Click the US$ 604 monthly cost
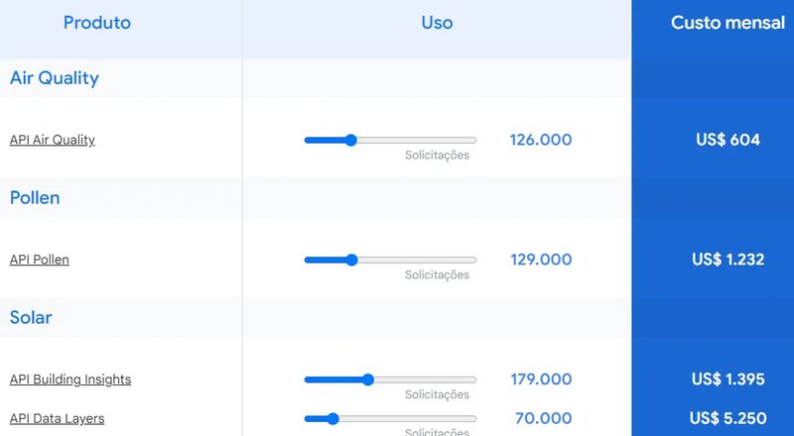794x436 pixels. (728, 140)
